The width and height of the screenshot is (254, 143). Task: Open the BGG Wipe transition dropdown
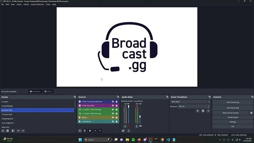190,102
